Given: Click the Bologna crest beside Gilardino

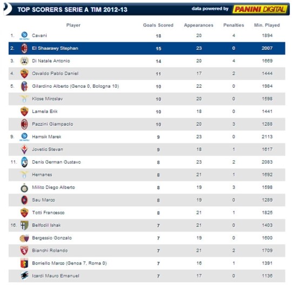Looking at the screenshot, I should point(24,86).
